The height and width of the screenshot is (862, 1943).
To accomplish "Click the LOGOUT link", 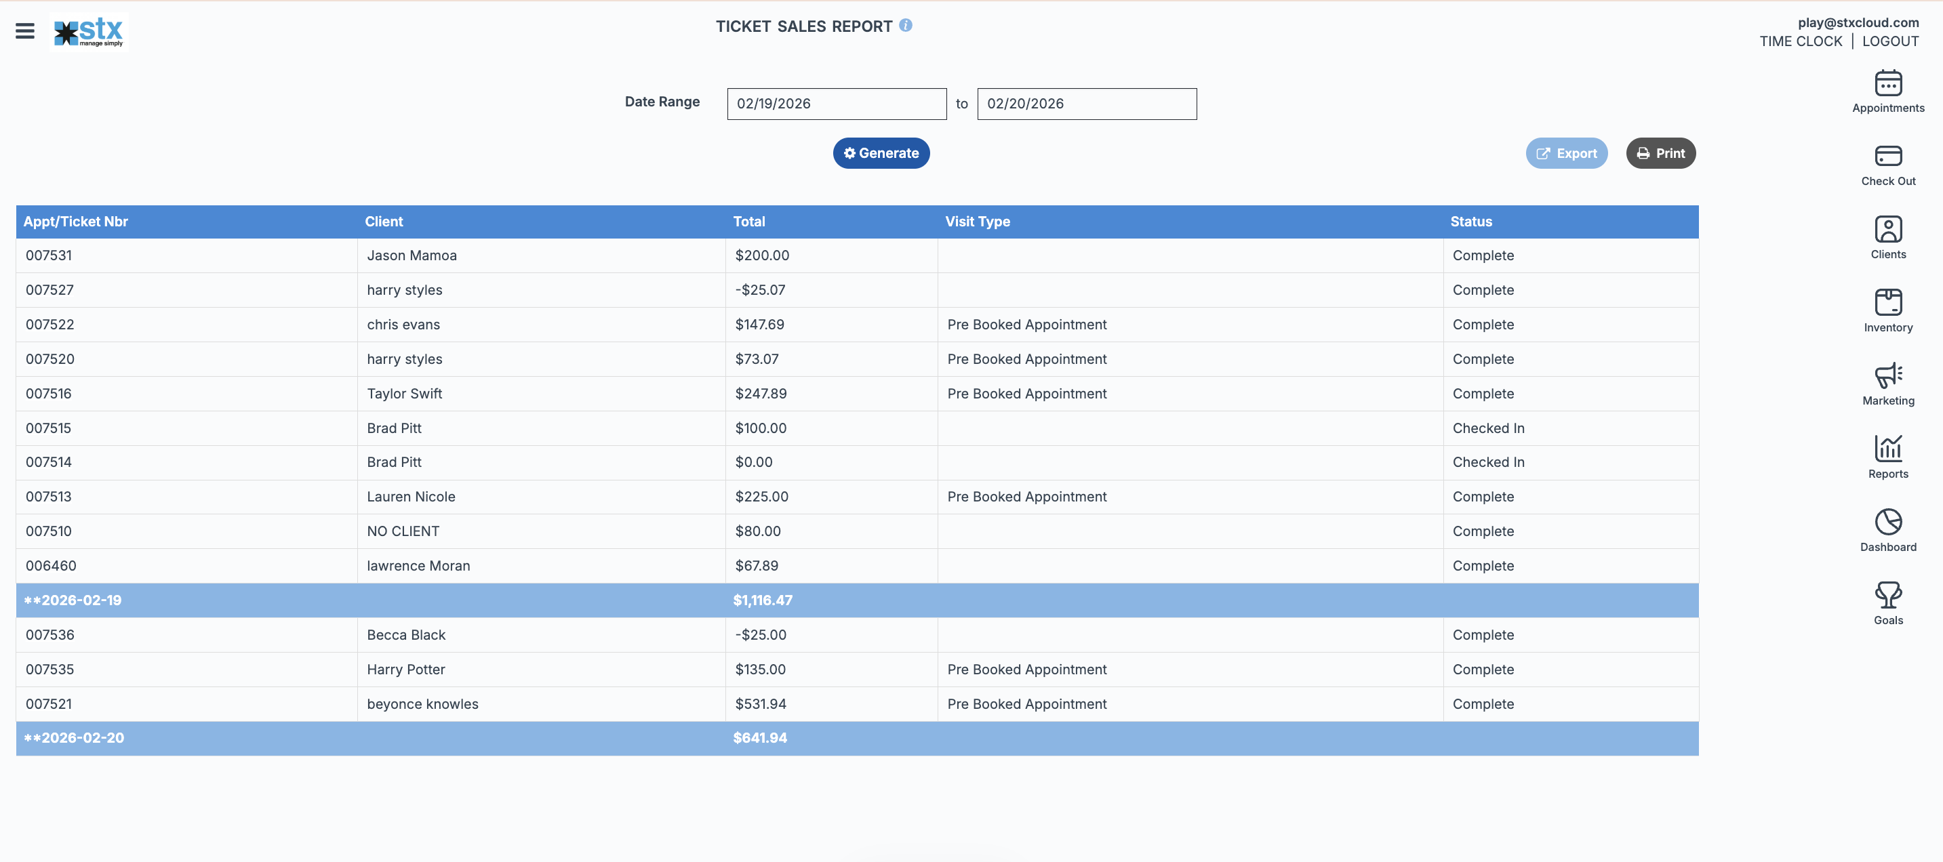I will click(x=1889, y=41).
